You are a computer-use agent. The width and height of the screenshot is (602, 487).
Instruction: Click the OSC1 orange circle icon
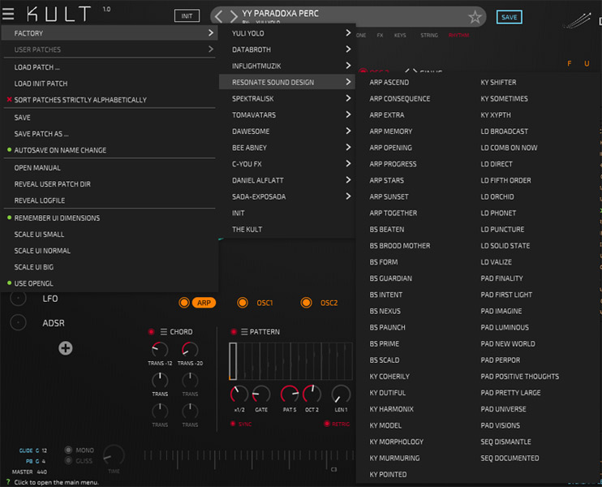[243, 303]
